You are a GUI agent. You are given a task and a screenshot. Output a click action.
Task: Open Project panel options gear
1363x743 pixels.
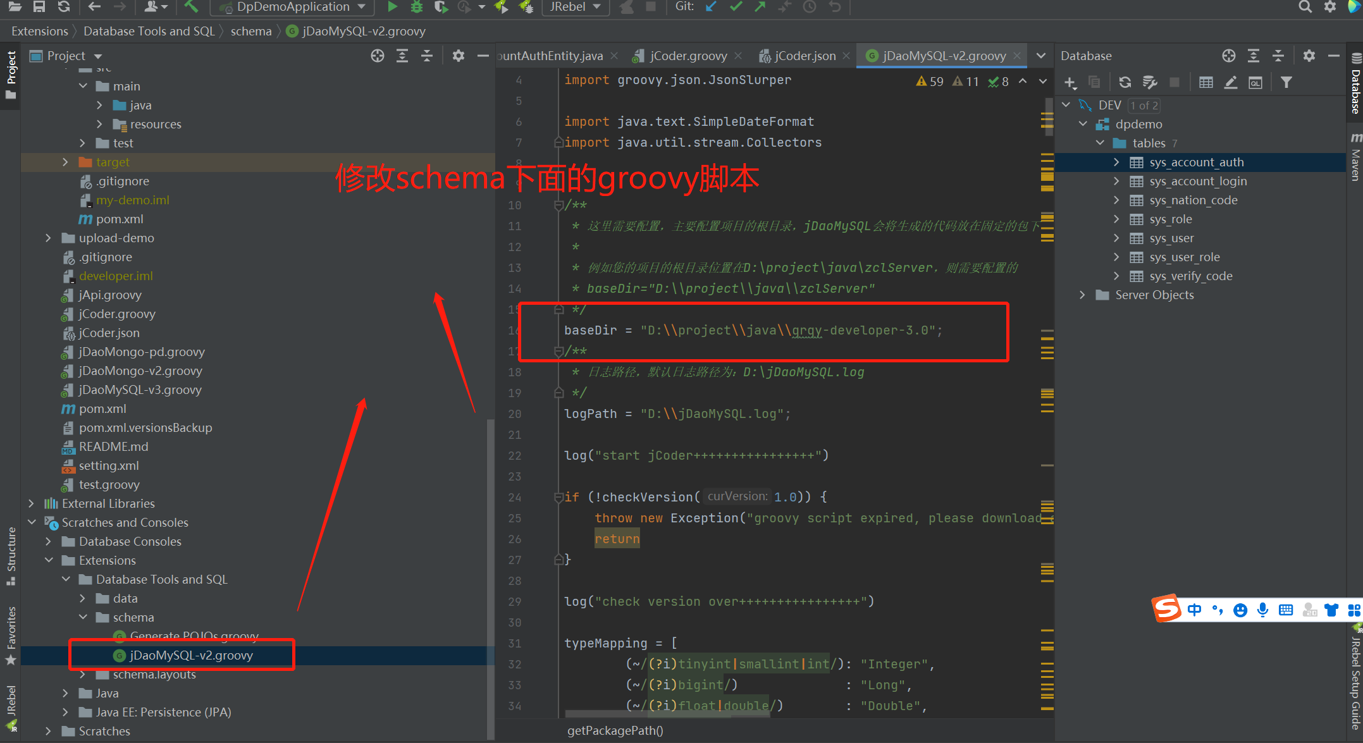click(459, 56)
